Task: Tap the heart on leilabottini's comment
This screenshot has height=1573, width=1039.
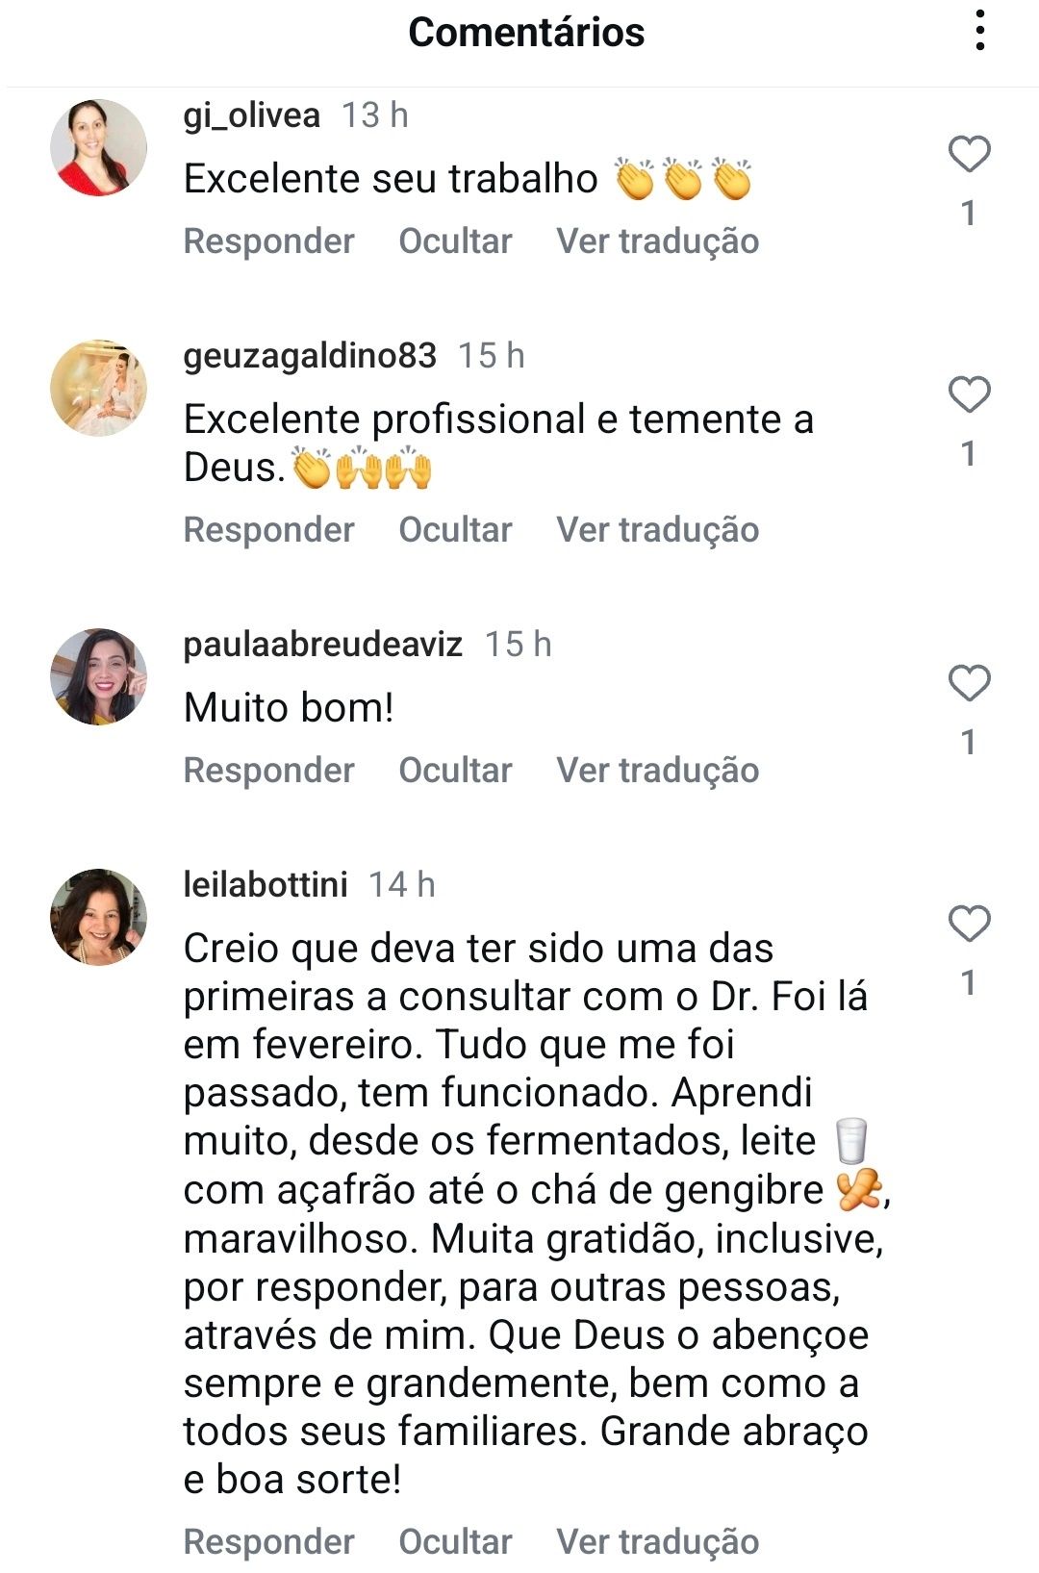Action: pyautogui.click(x=969, y=925)
